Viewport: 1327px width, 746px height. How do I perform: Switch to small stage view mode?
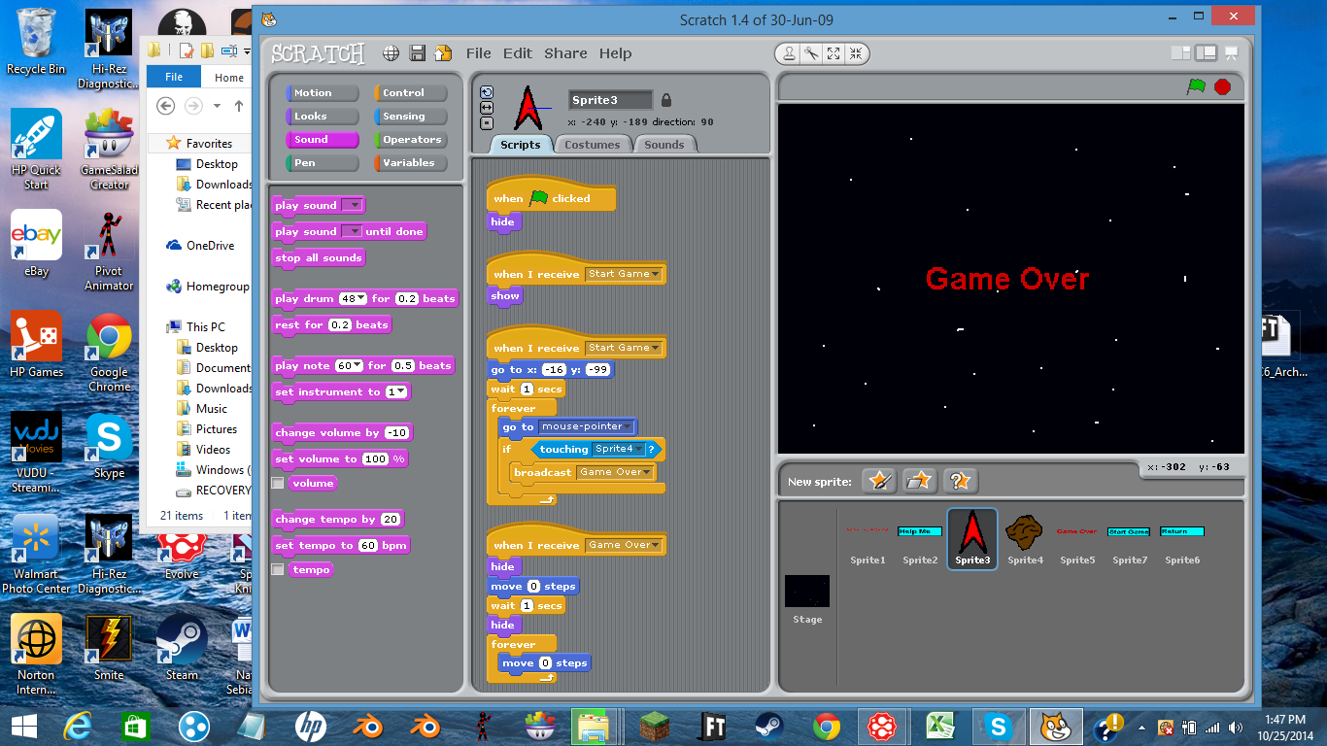[1180, 53]
